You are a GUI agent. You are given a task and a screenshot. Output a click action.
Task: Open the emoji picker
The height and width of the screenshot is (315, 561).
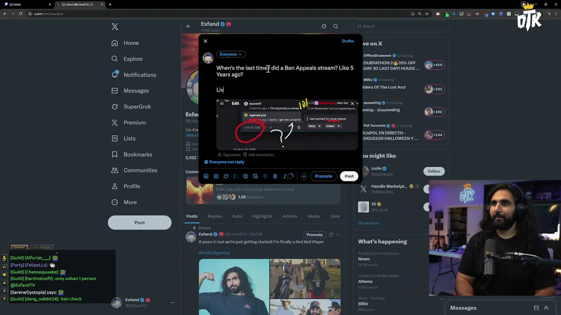pos(245,176)
